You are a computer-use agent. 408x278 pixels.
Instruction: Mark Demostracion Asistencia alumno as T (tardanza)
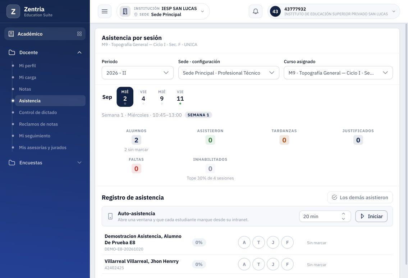[259, 242]
